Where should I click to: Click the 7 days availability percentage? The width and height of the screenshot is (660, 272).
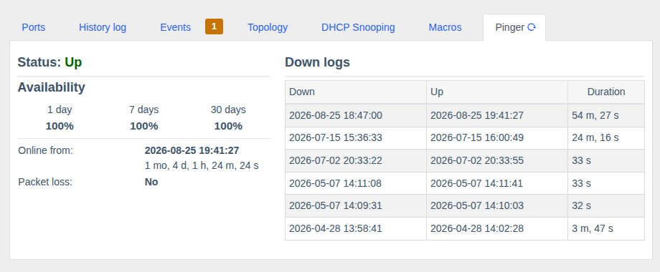(144, 126)
